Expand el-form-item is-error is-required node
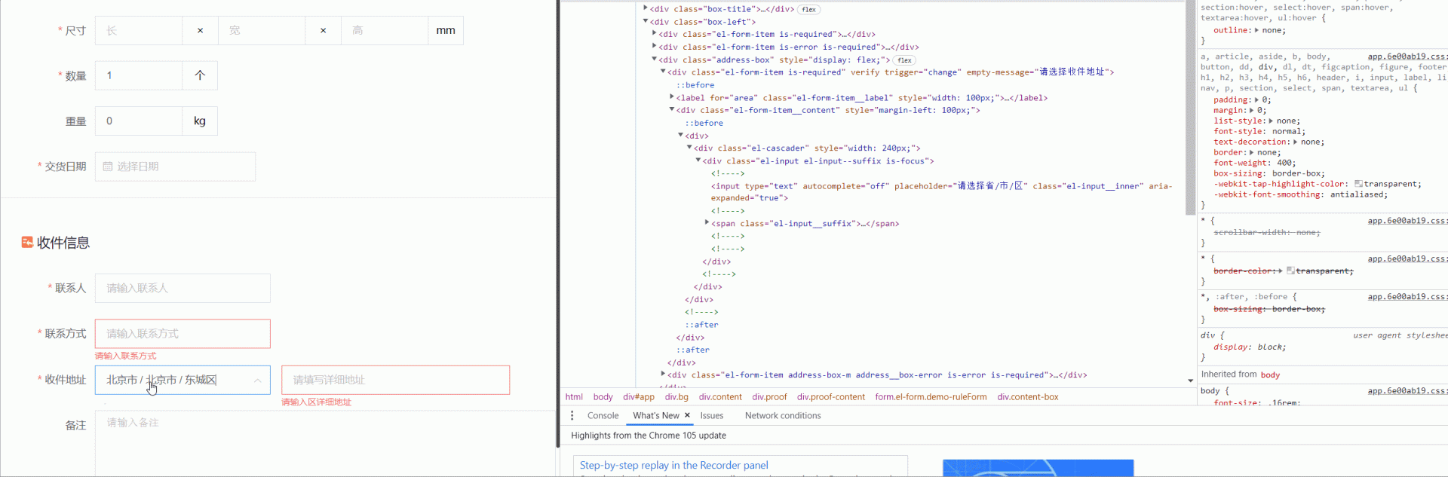Screen dimensions: 1448x477 pyautogui.click(x=655, y=47)
